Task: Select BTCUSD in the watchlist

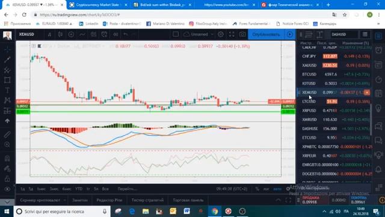Action: (x=335, y=74)
